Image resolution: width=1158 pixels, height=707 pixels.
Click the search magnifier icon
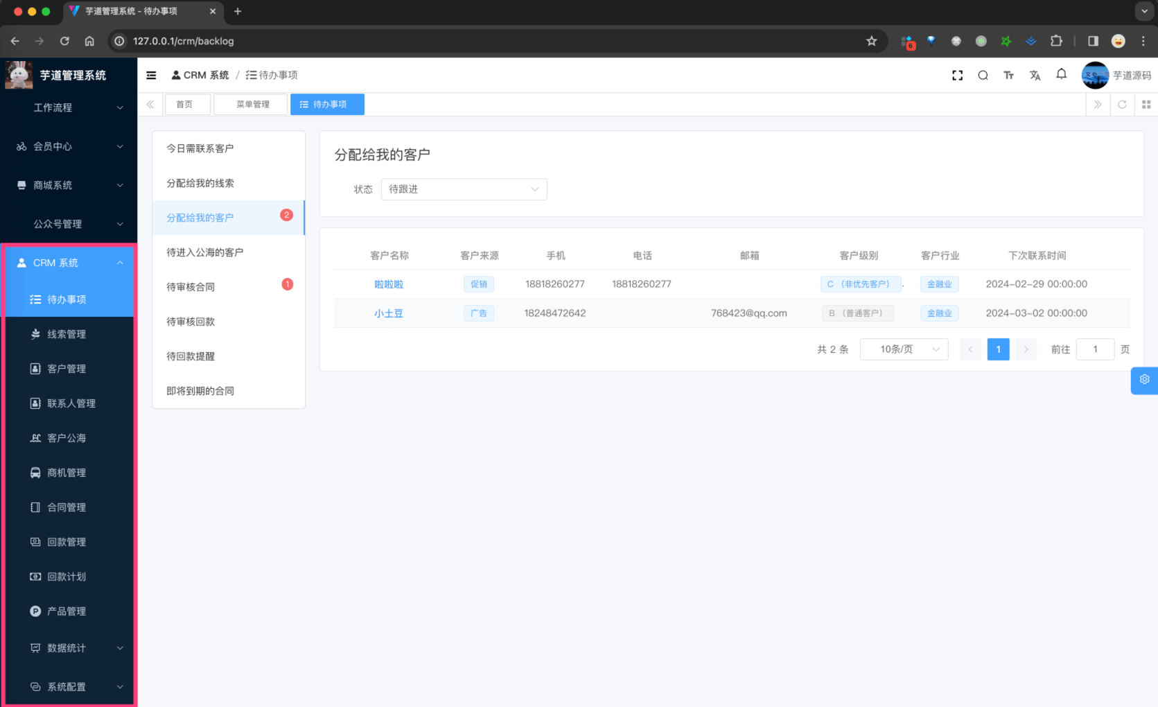pos(983,75)
